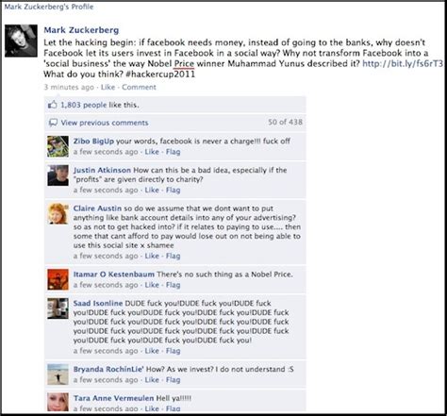
Task: Click Itamar O Kestenbaum's avatar image
Action: (x=58, y=279)
